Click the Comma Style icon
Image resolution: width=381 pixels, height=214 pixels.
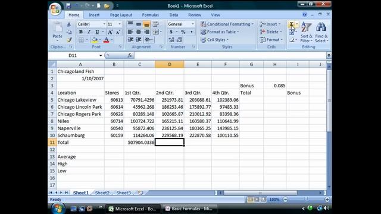(192, 32)
